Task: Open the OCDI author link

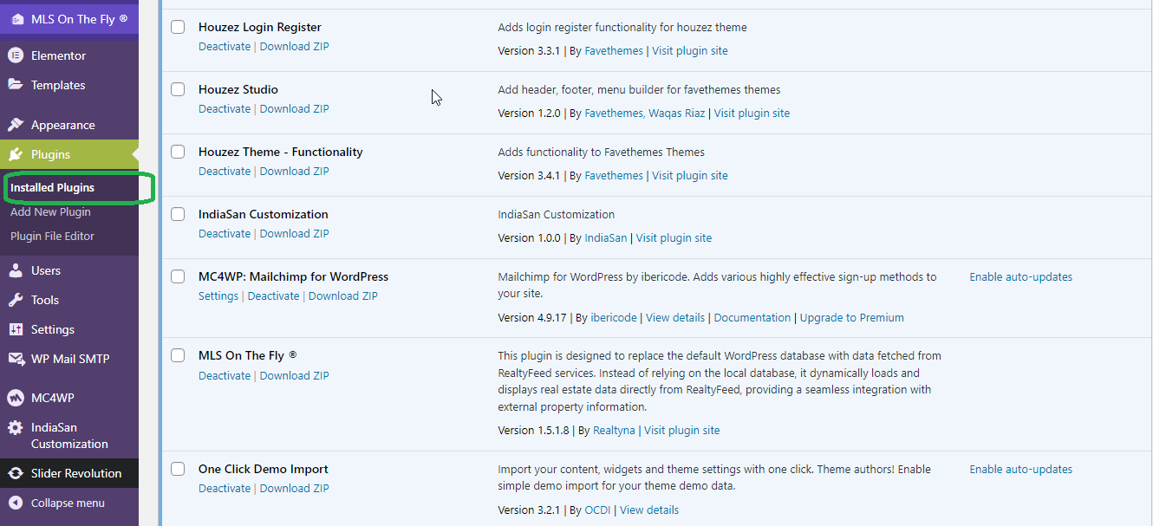Action: click(x=597, y=510)
